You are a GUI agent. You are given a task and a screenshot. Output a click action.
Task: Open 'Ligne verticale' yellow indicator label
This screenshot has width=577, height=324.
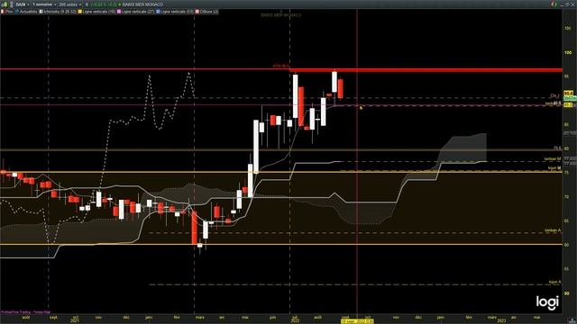tap(99, 12)
